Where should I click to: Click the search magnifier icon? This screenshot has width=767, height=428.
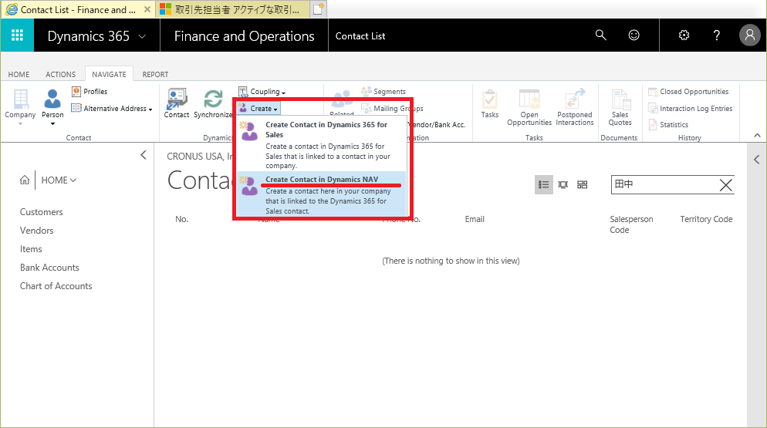pos(600,35)
